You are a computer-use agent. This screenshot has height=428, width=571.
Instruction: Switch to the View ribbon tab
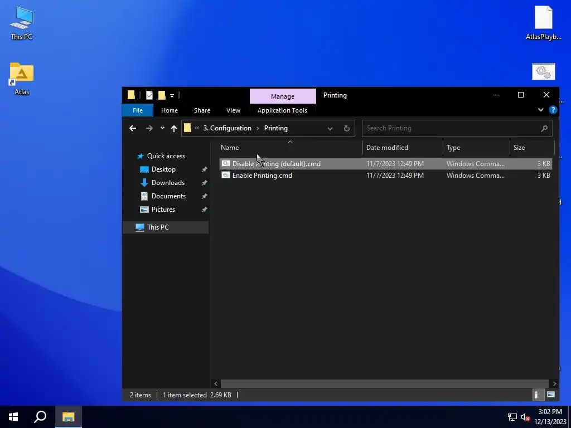click(x=233, y=110)
